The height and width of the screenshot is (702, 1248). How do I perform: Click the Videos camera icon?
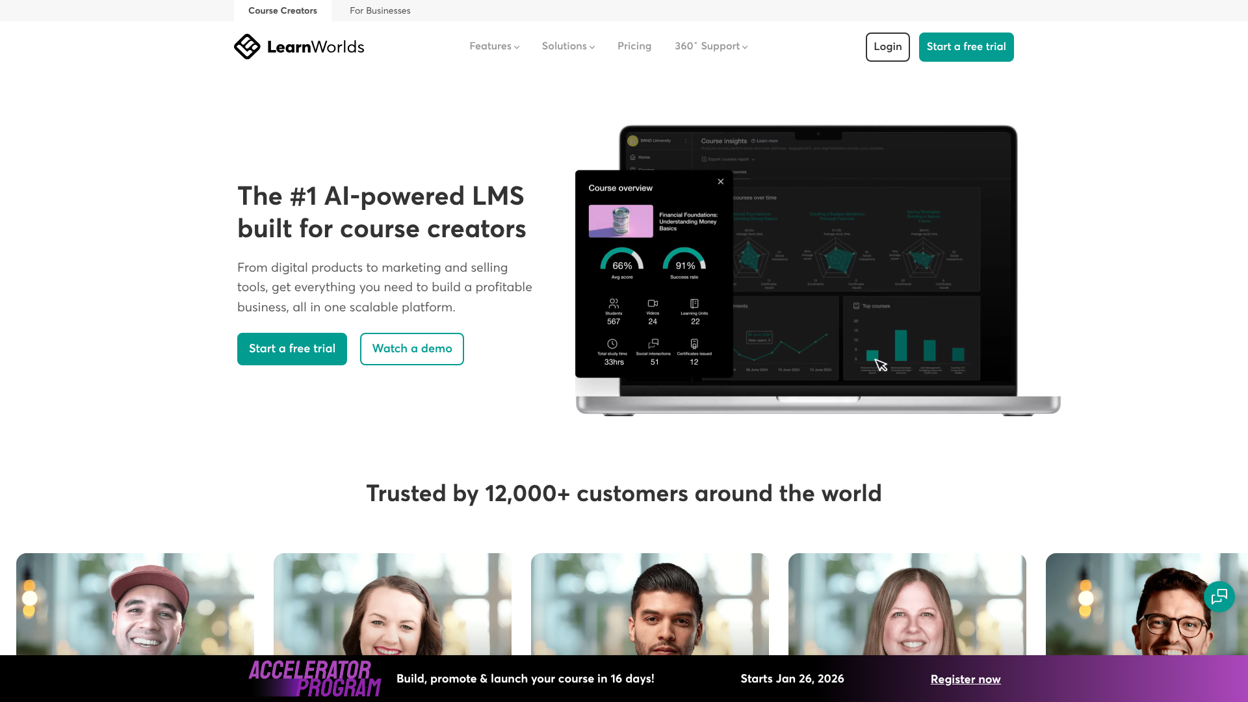[x=653, y=303]
